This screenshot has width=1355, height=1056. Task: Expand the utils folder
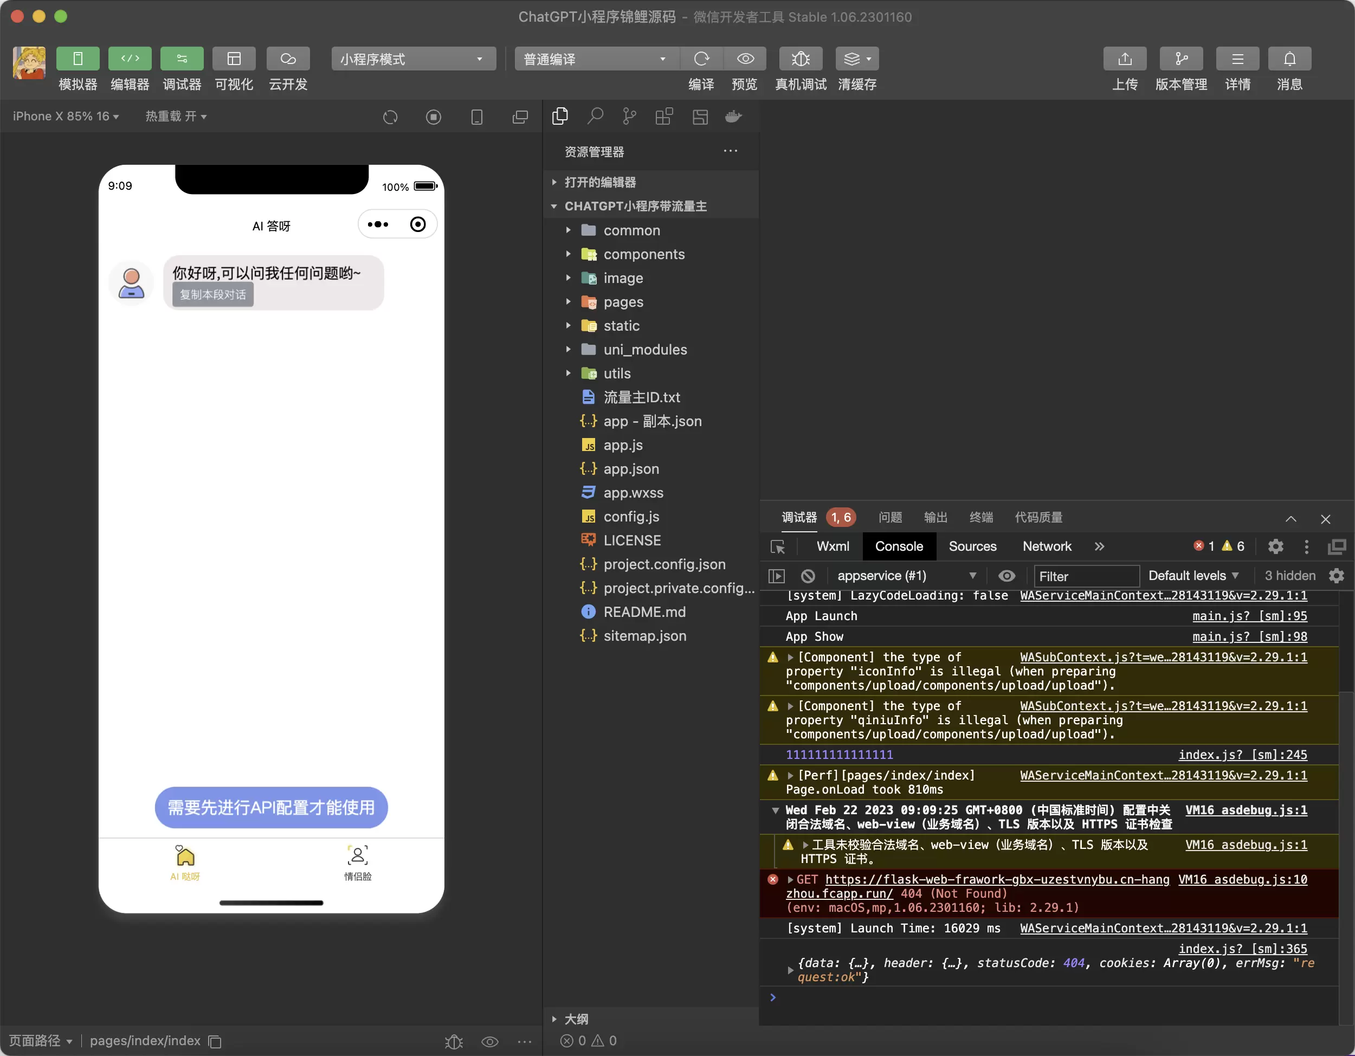(651, 373)
